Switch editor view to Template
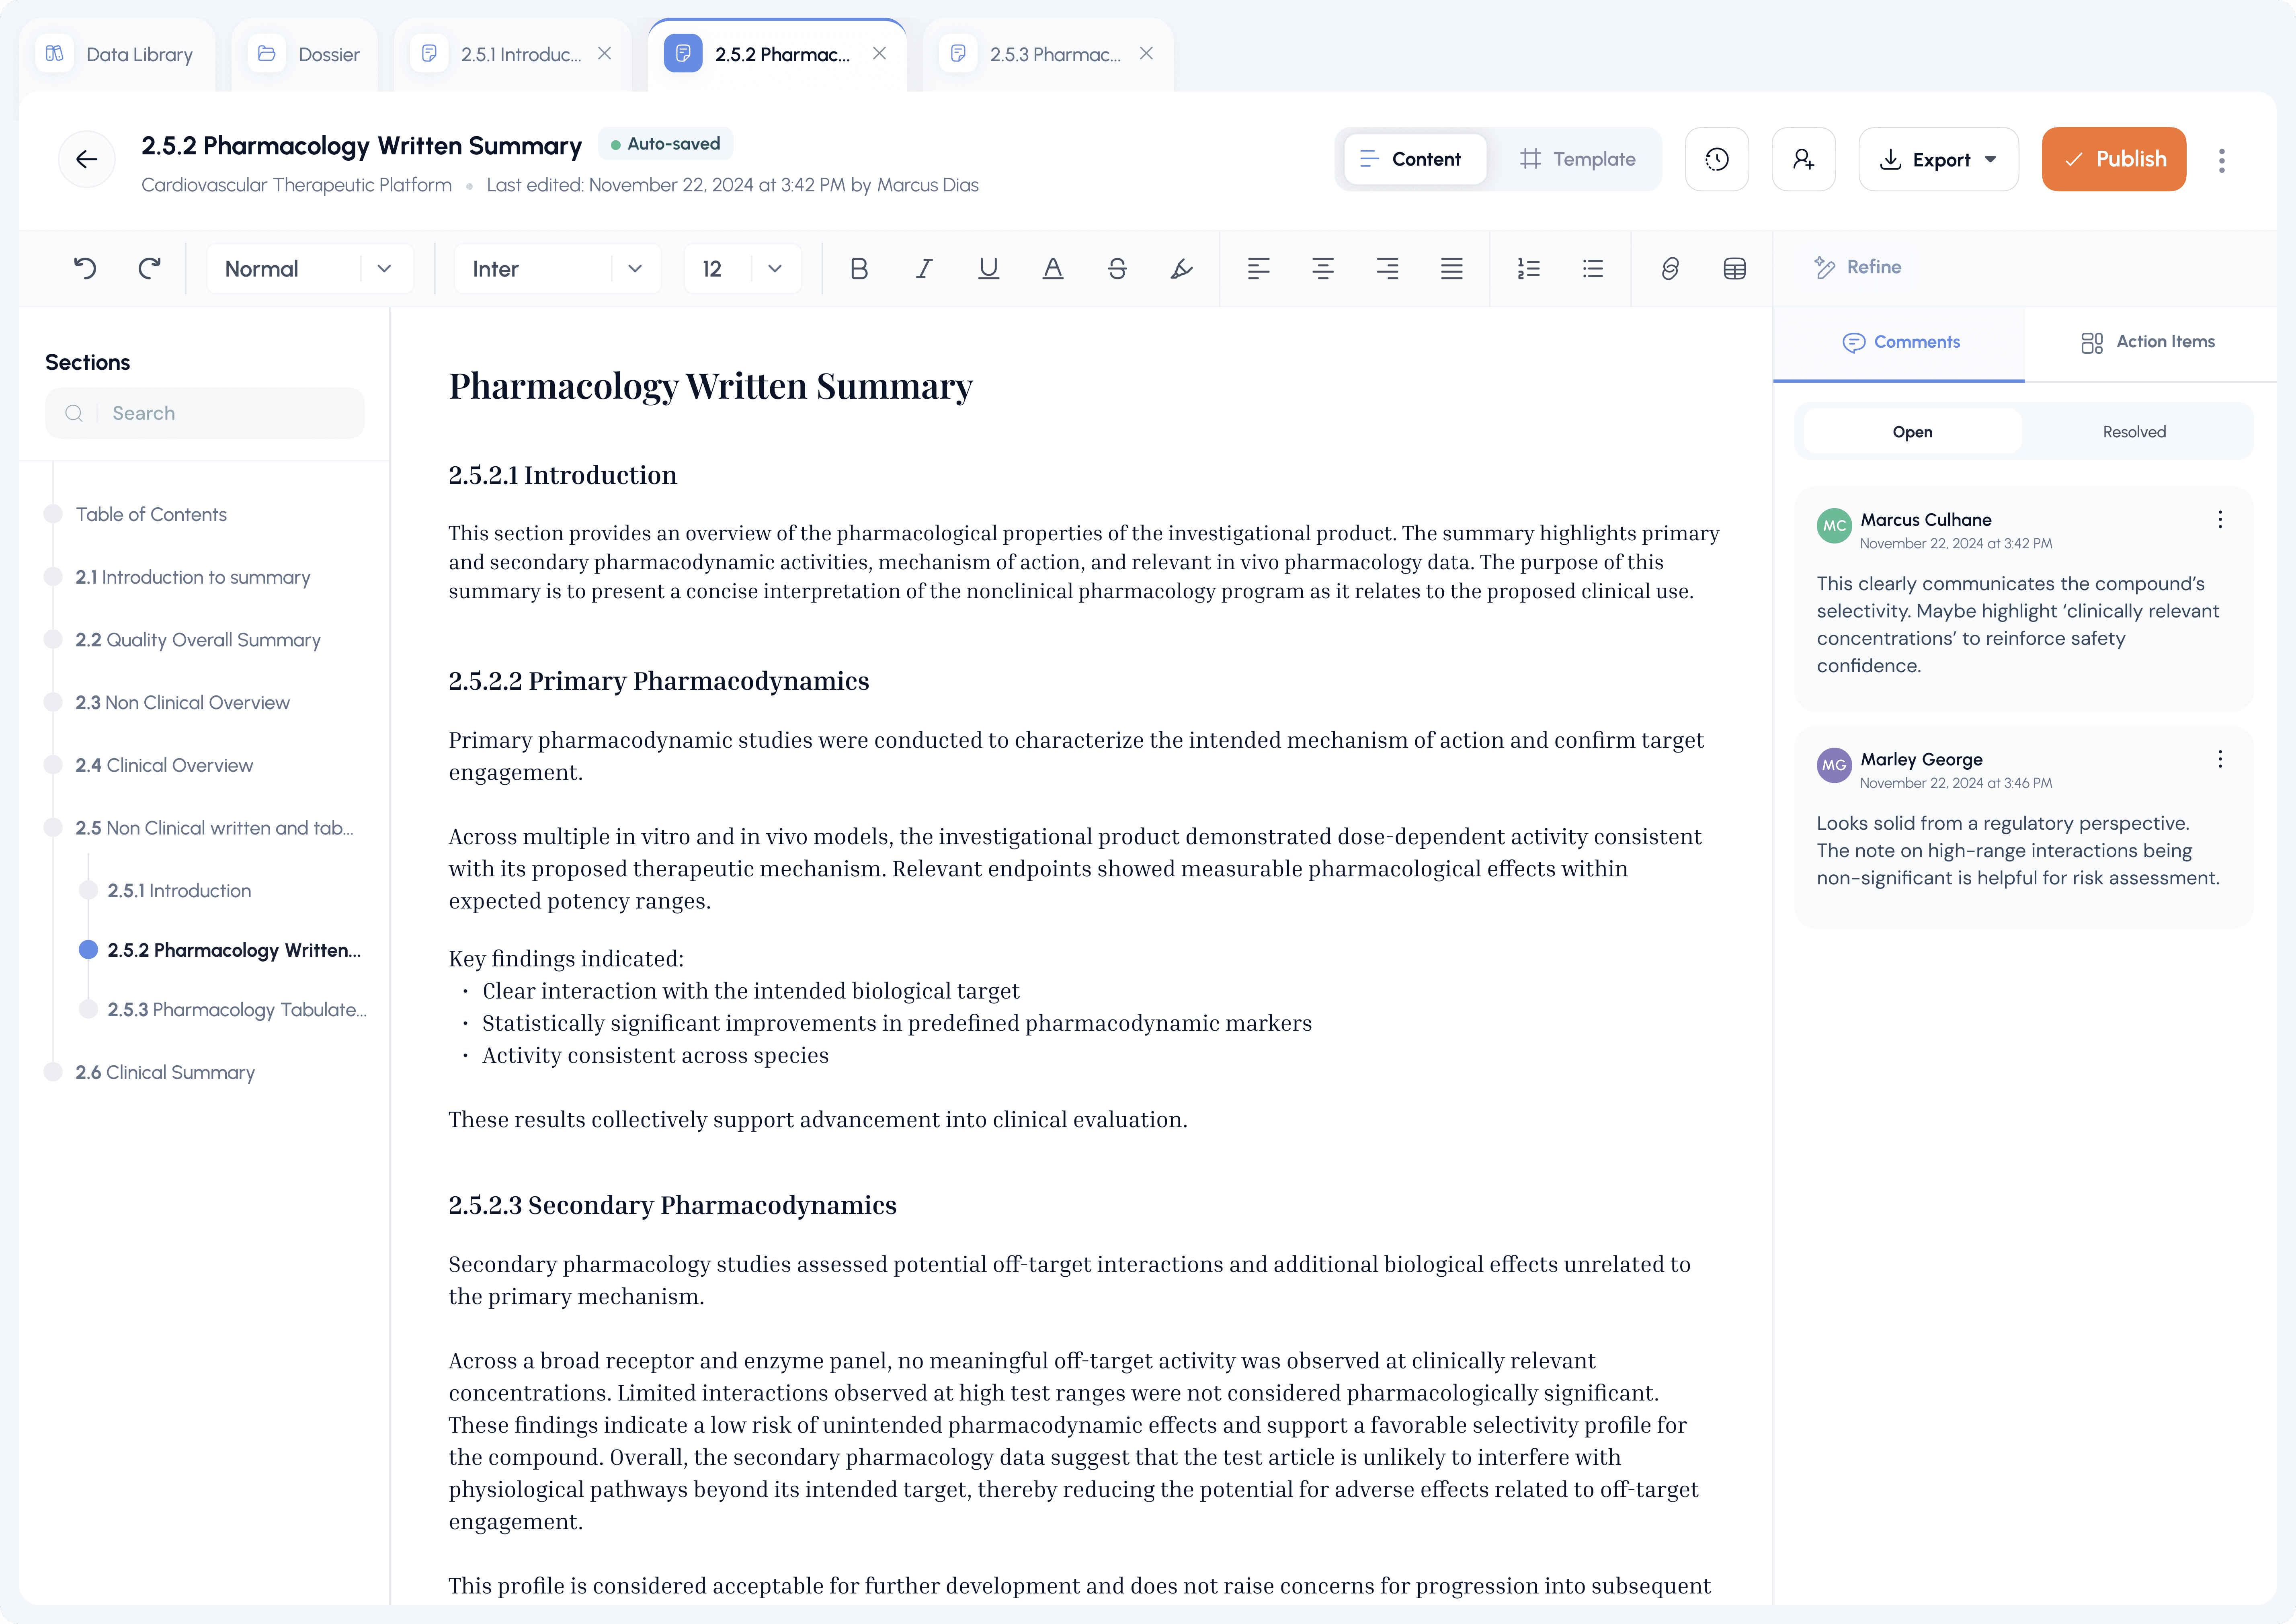This screenshot has width=2296, height=1624. (1577, 159)
